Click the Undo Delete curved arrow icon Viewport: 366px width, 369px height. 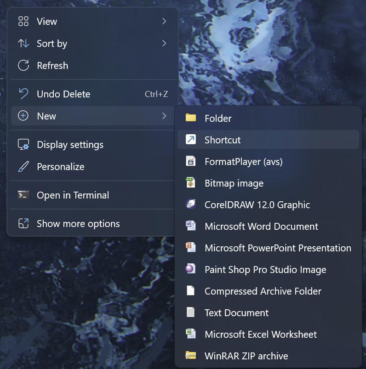(x=23, y=94)
